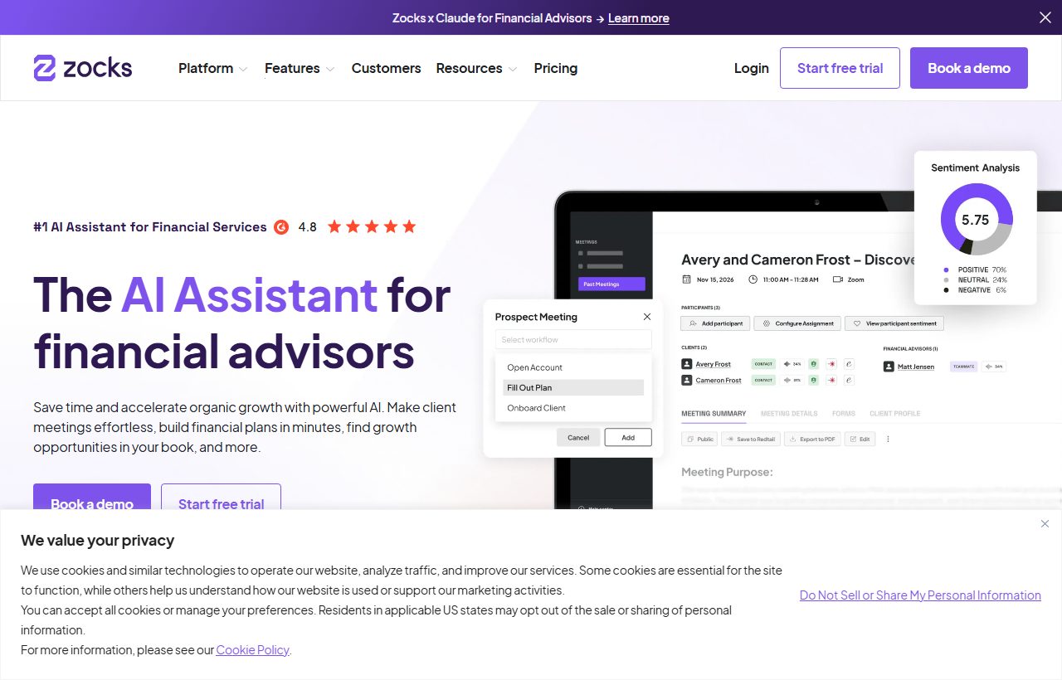
Task: Click the black NEGATIVE legend dot
Action: [946, 289]
